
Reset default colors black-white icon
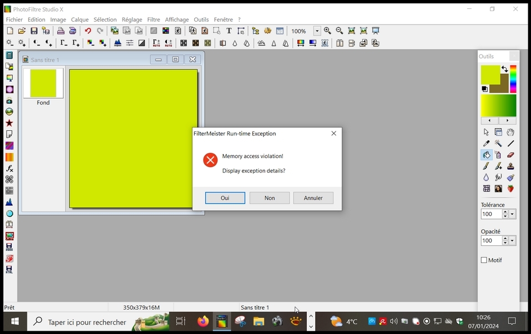(x=484, y=89)
